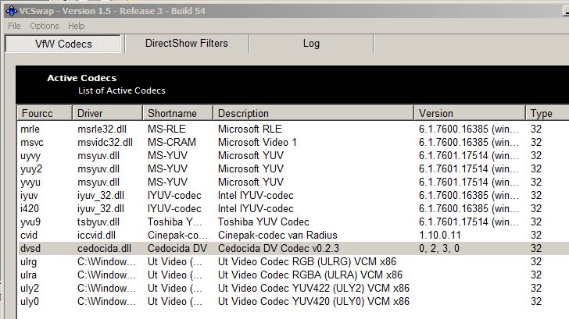The height and width of the screenshot is (319, 569).
Task: Select the i420 codec row
Action: pyautogui.click(x=293, y=208)
